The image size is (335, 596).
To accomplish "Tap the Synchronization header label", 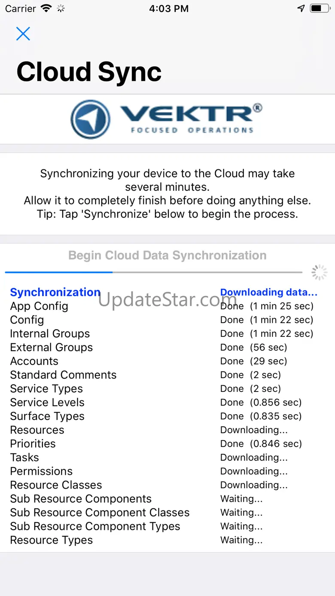I will [x=55, y=292].
